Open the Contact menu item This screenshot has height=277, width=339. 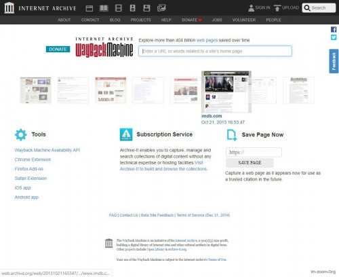[x=90, y=20]
